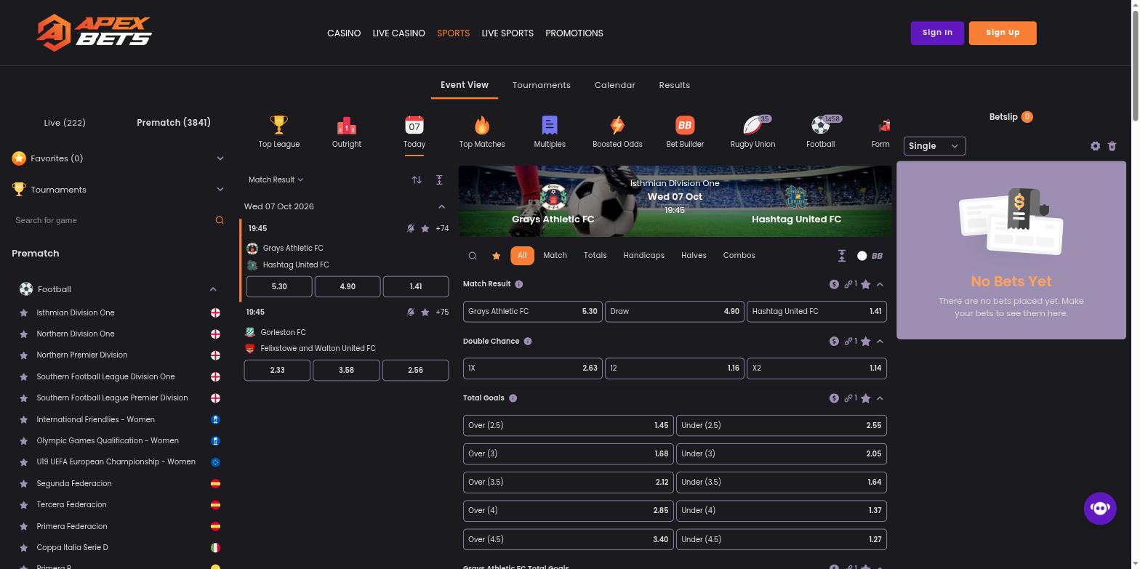
Task: Collapse the Total Goals market section
Action: [880, 398]
